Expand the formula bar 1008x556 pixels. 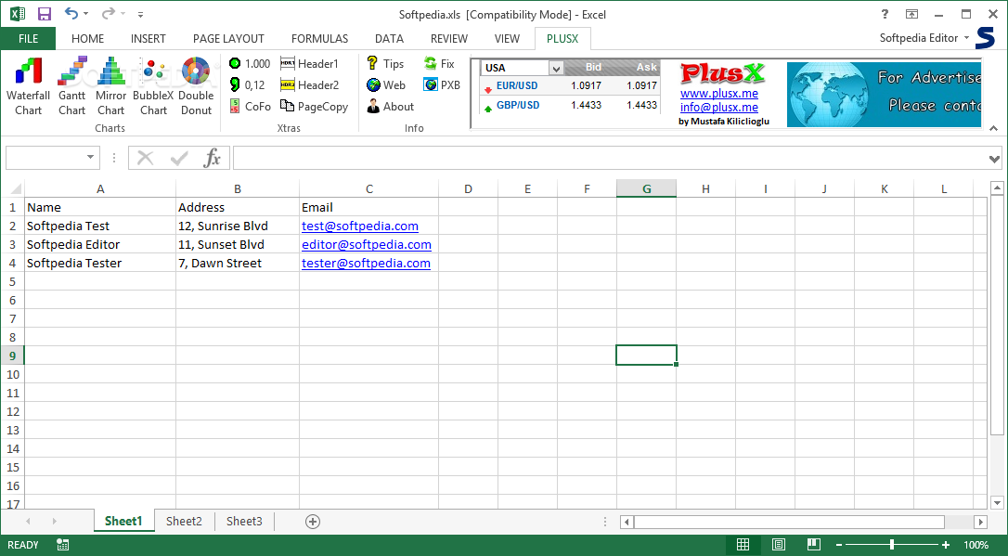(994, 158)
